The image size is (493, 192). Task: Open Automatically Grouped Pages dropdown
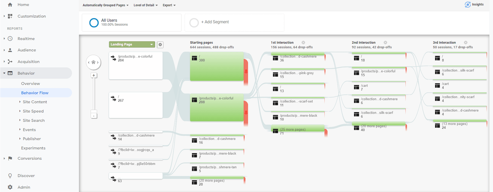(105, 5)
